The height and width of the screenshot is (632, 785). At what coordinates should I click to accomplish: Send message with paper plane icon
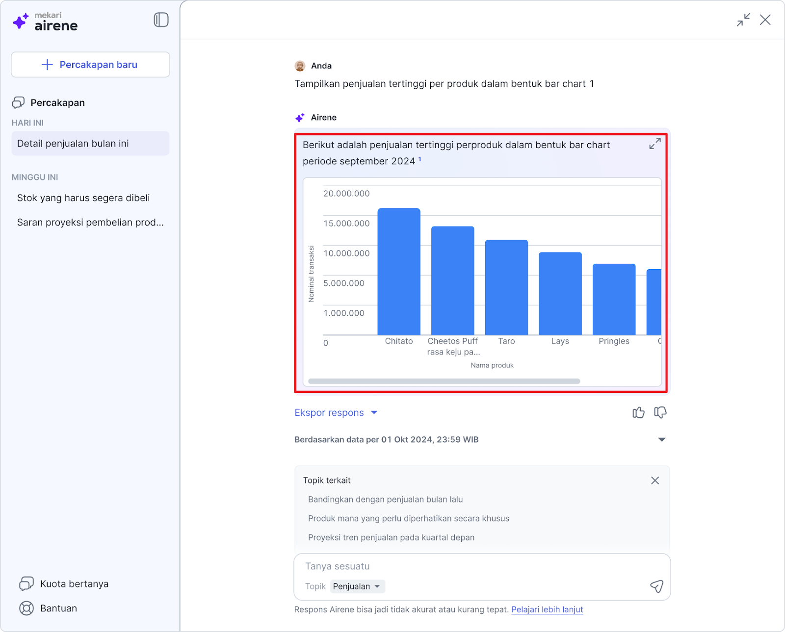coord(656,586)
